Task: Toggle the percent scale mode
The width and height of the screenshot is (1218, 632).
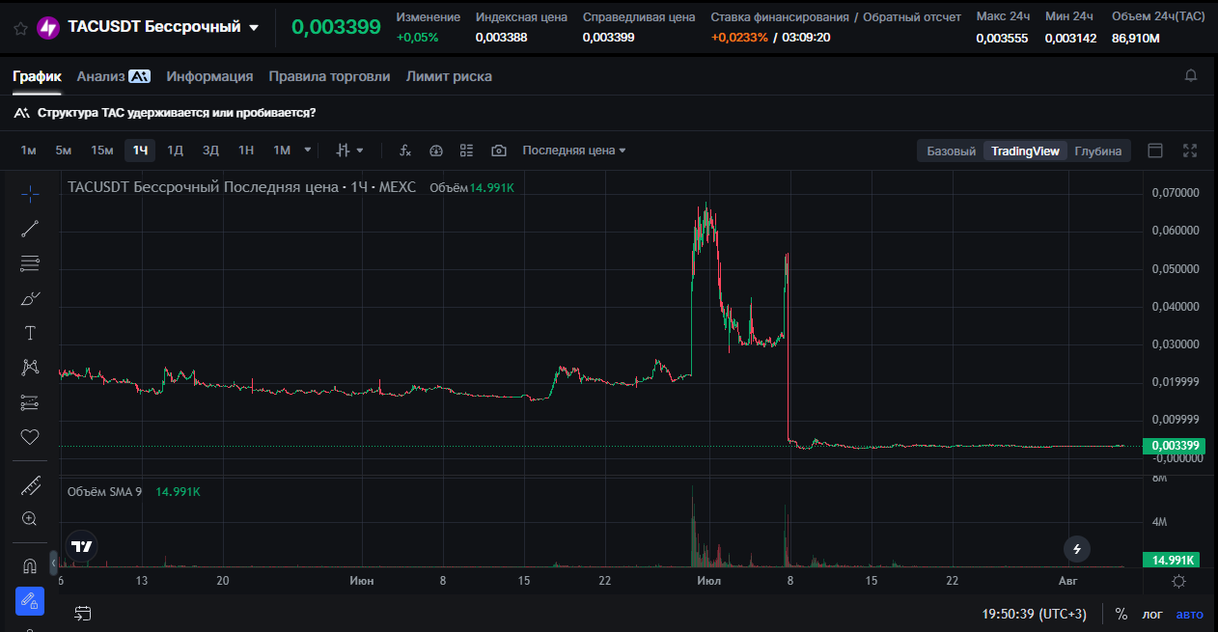Action: coord(1121,614)
